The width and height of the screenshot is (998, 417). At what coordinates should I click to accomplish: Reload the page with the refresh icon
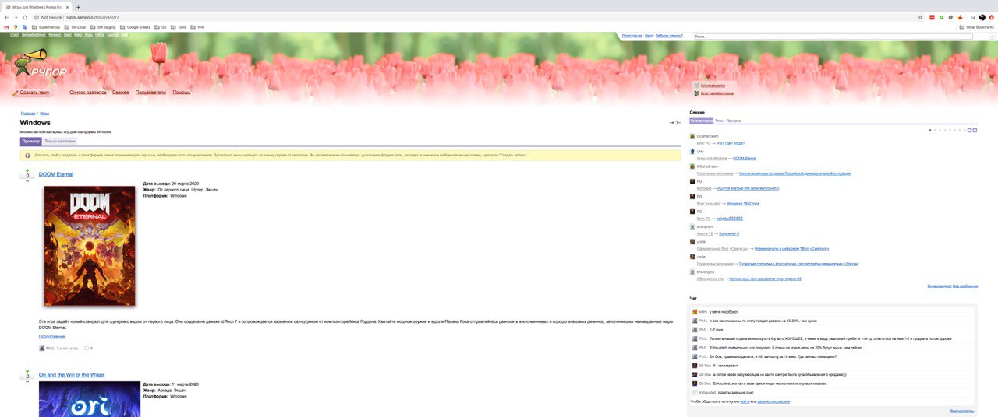click(x=26, y=17)
